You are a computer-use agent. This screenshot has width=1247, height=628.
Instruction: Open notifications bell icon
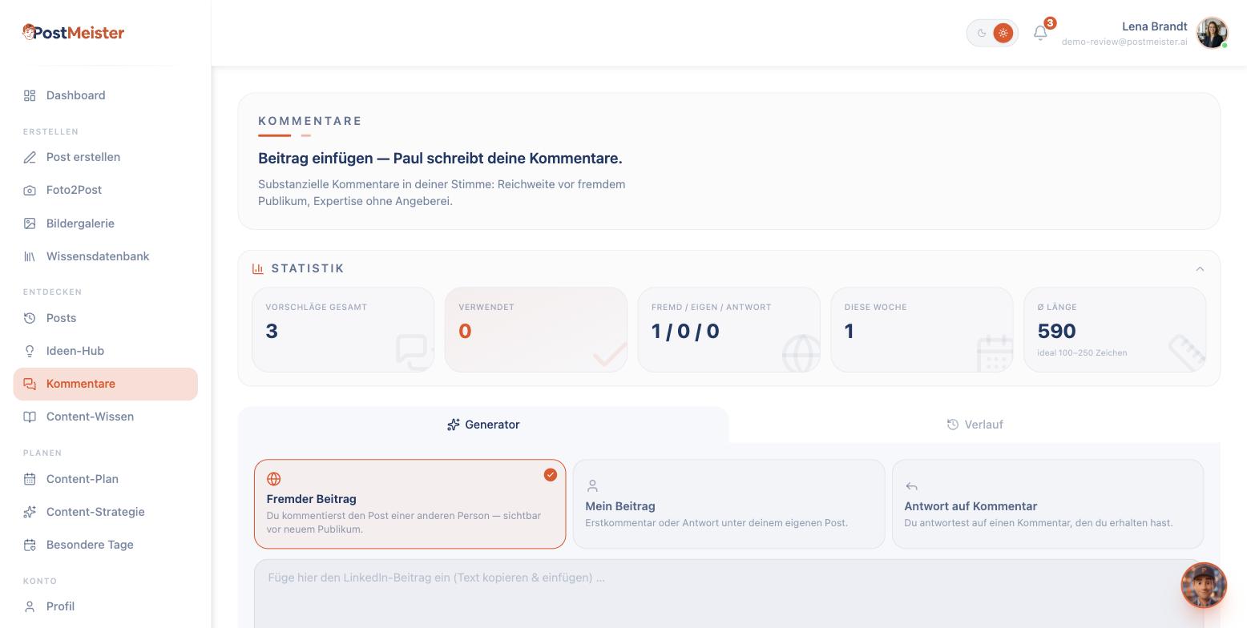(1040, 33)
